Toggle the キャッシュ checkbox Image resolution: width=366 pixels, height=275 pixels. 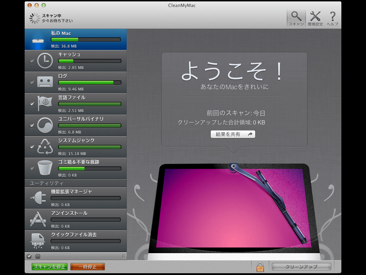[x=32, y=61]
